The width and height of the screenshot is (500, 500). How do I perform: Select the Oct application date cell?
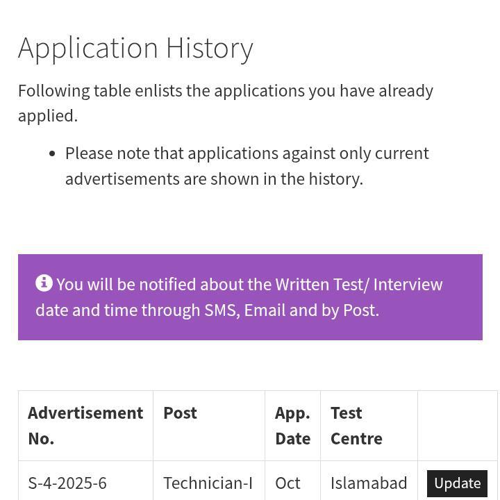tap(287, 483)
